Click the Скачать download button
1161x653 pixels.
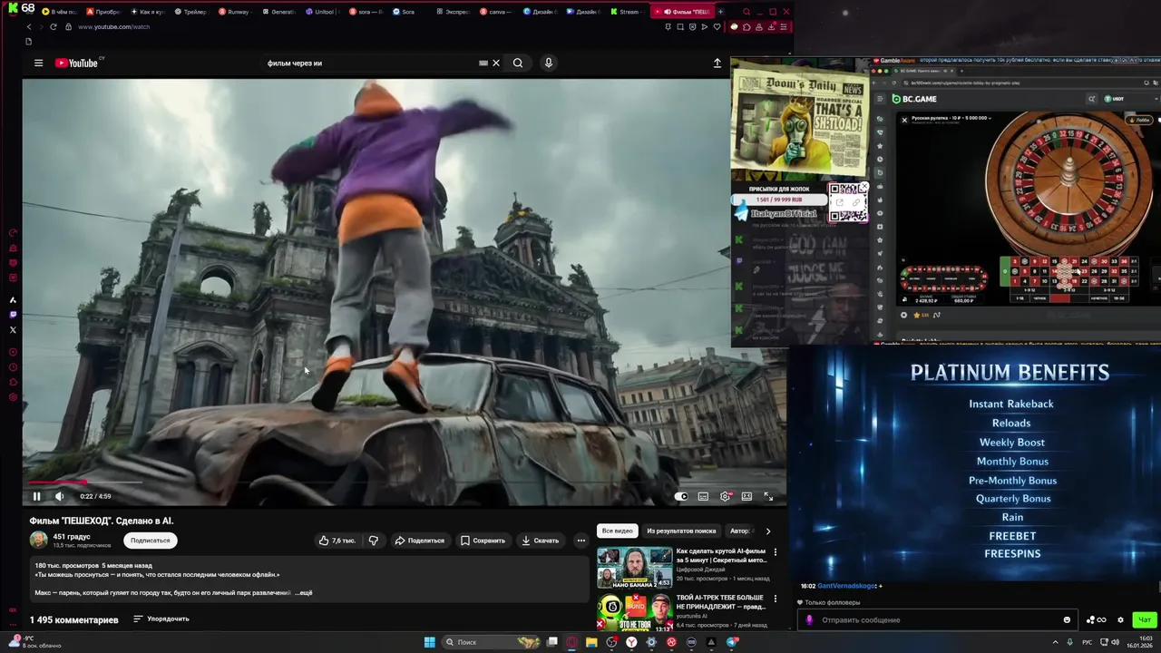pyautogui.click(x=540, y=541)
